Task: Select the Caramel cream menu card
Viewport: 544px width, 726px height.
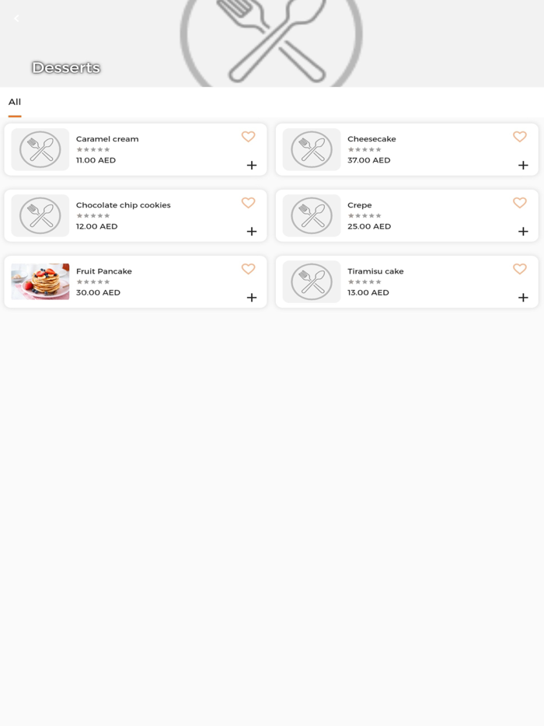Action: (x=136, y=149)
